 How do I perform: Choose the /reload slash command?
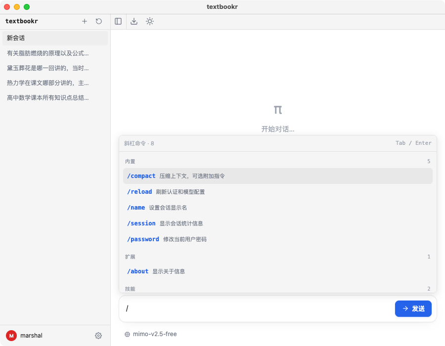pyautogui.click(x=277, y=192)
